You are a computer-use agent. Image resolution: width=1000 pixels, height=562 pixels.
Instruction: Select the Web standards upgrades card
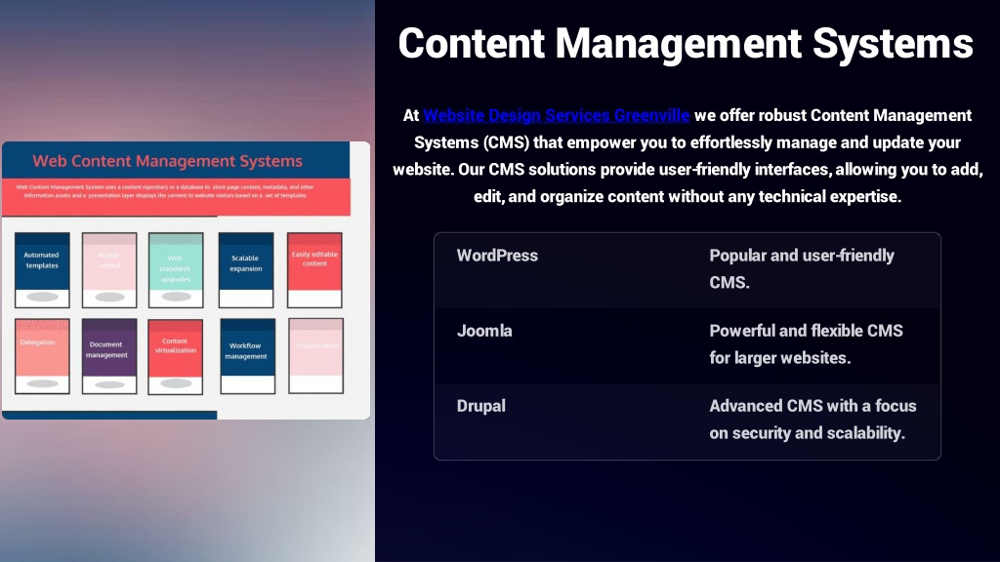tap(176, 270)
